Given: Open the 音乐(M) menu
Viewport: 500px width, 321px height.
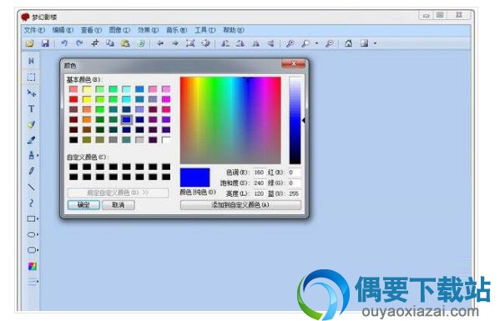Looking at the screenshot, I should click(176, 30).
